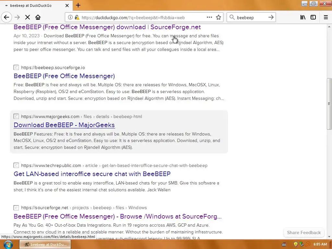Open Get LAN-based interoffice secure chat link
This screenshot has width=332, height=249.
click(x=92, y=174)
